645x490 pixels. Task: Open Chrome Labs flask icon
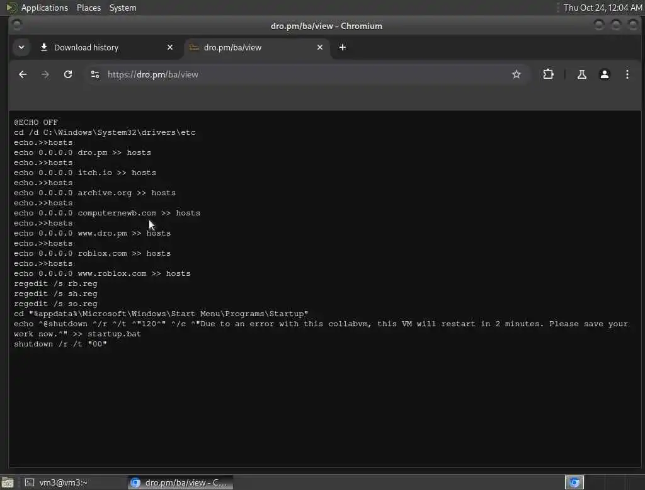click(x=581, y=74)
